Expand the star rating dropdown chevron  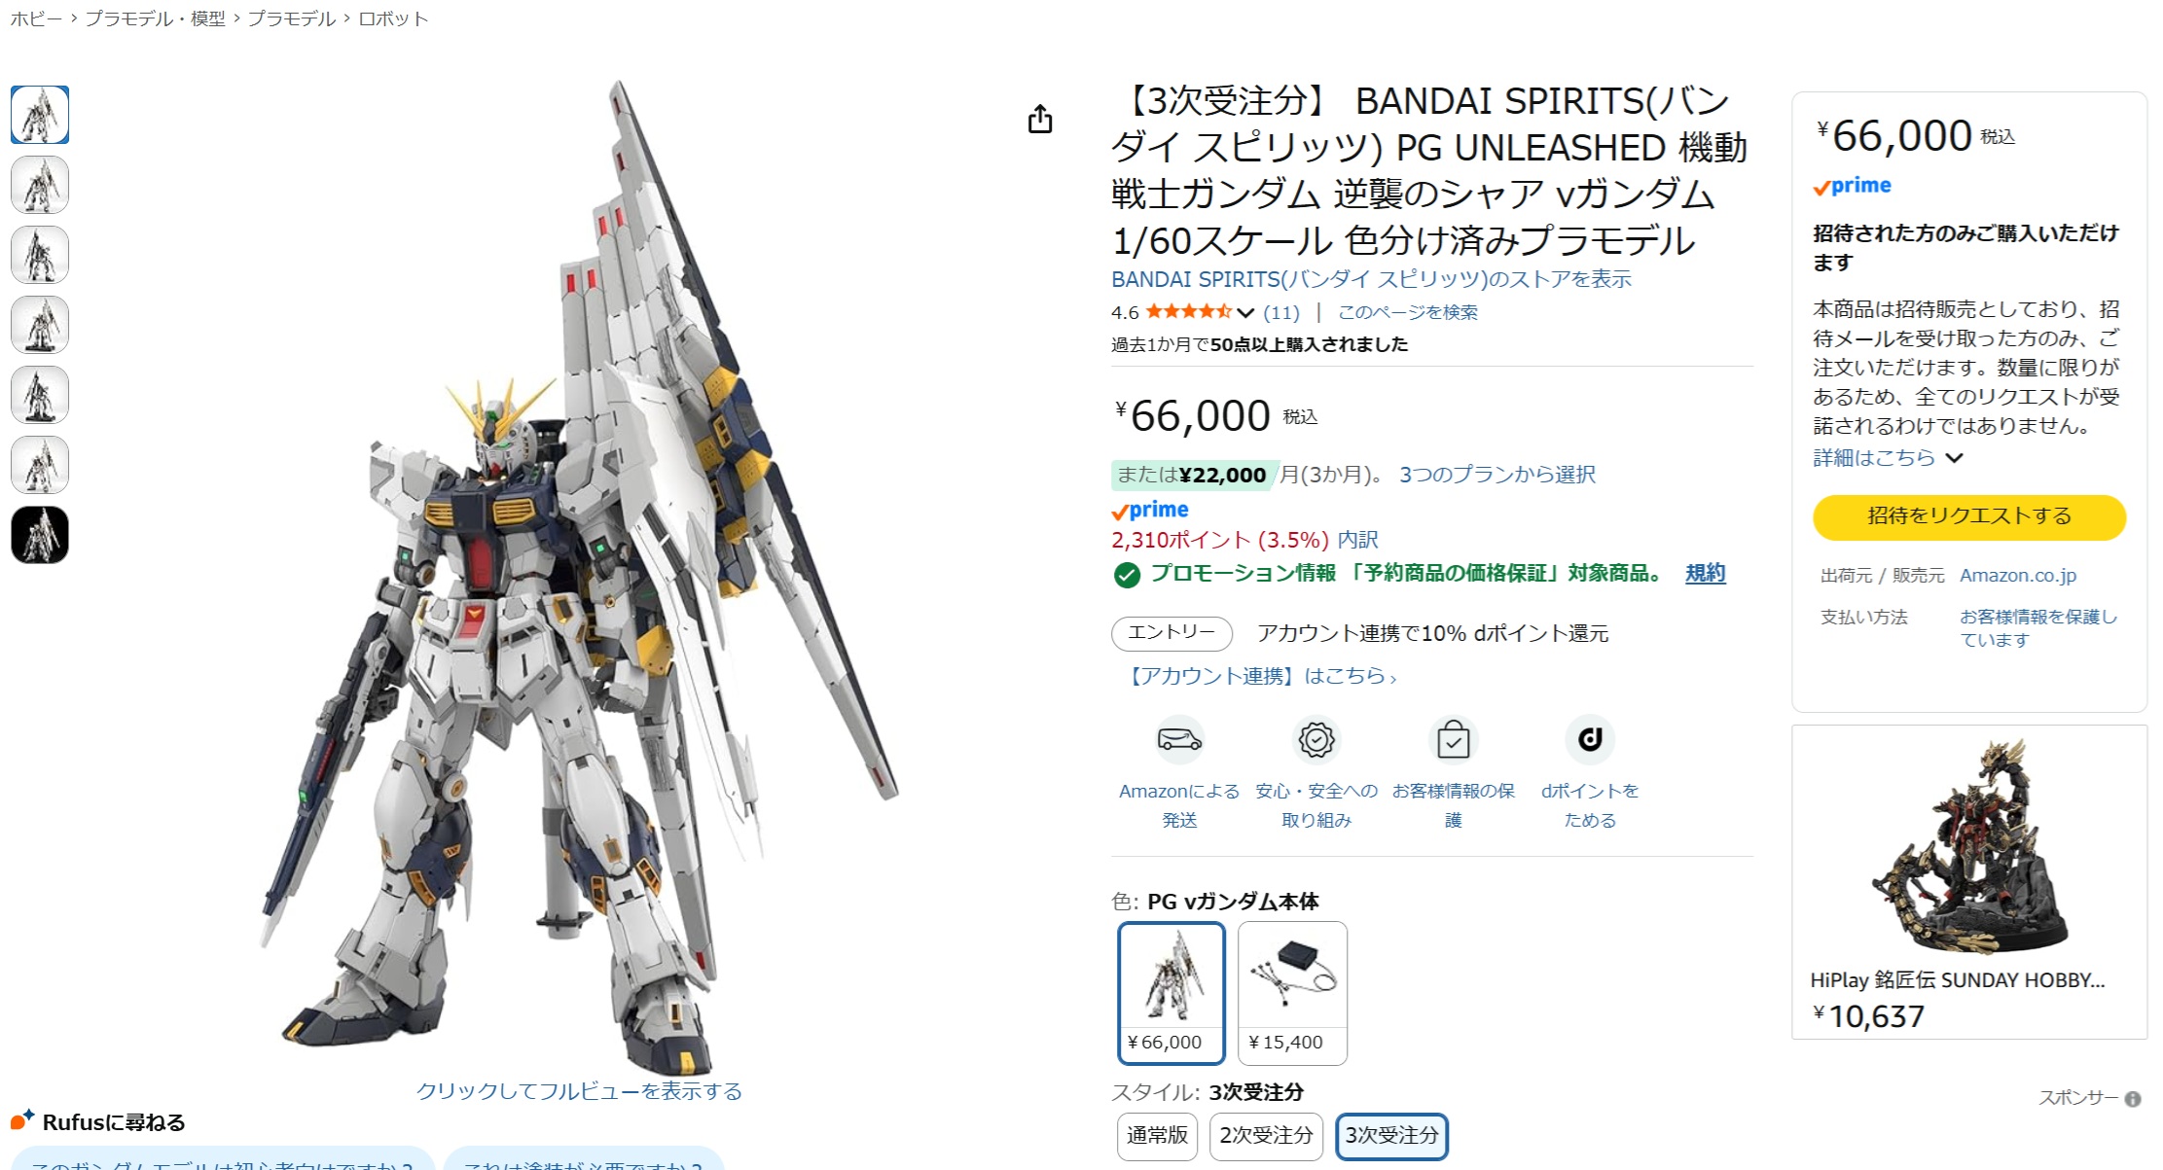pos(1245,313)
